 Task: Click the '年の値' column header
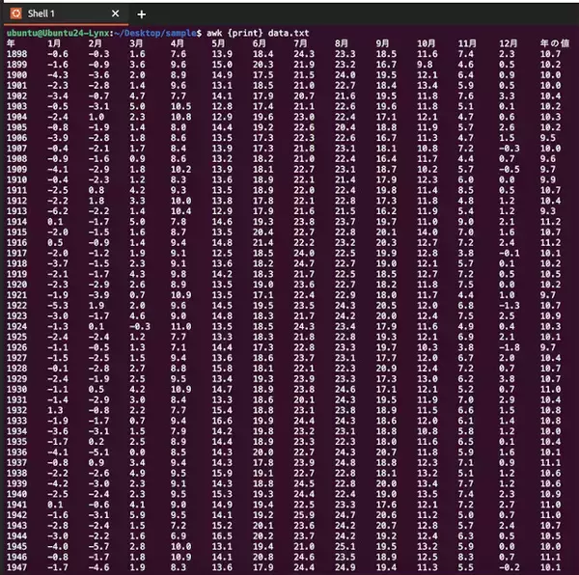pos(555,43)
